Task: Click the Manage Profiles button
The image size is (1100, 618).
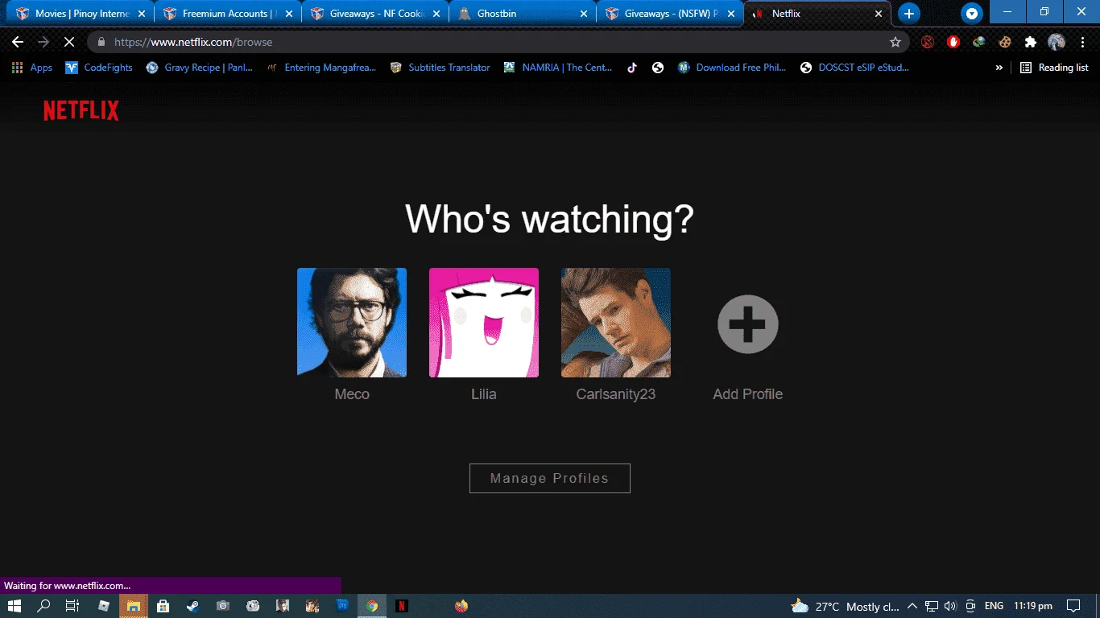Action: 550,478
